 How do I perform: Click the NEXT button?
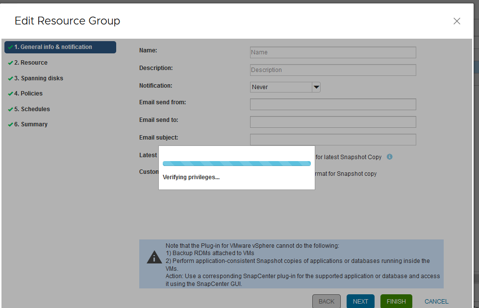[360, 301]
